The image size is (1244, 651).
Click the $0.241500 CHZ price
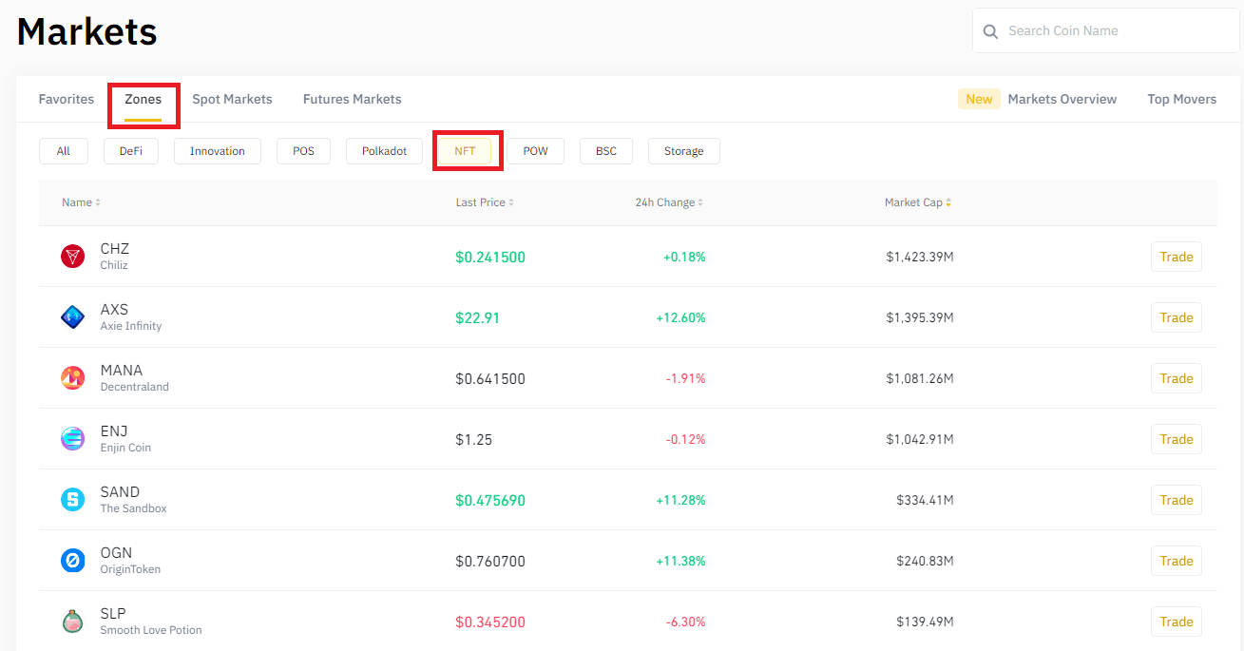[490, 258]
